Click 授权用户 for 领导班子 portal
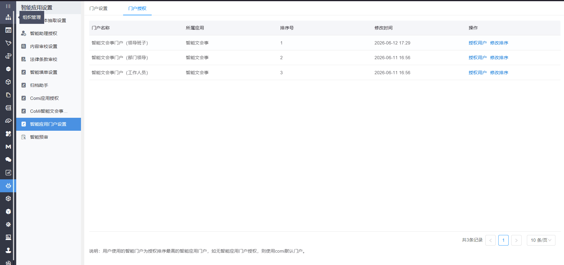This screenshot has height=265, width=564. (477, 43)
